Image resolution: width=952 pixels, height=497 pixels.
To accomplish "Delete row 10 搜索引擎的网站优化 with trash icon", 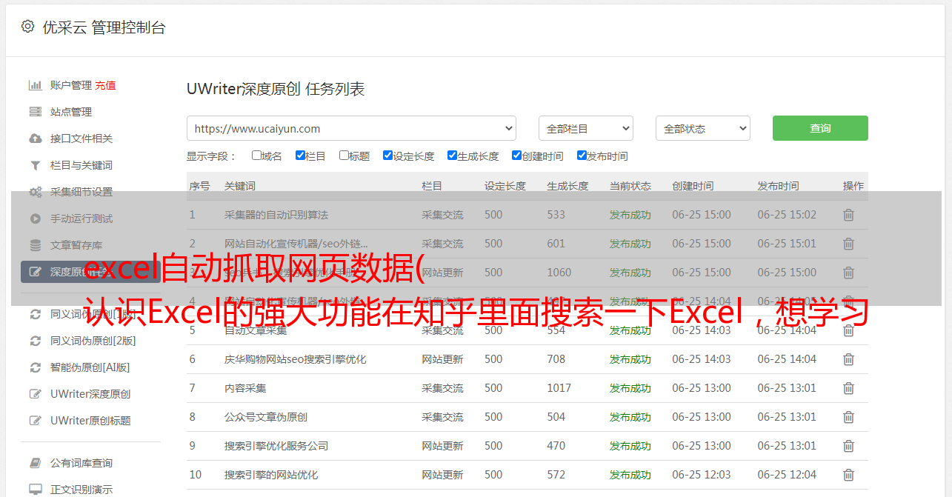I will (848, 475).
